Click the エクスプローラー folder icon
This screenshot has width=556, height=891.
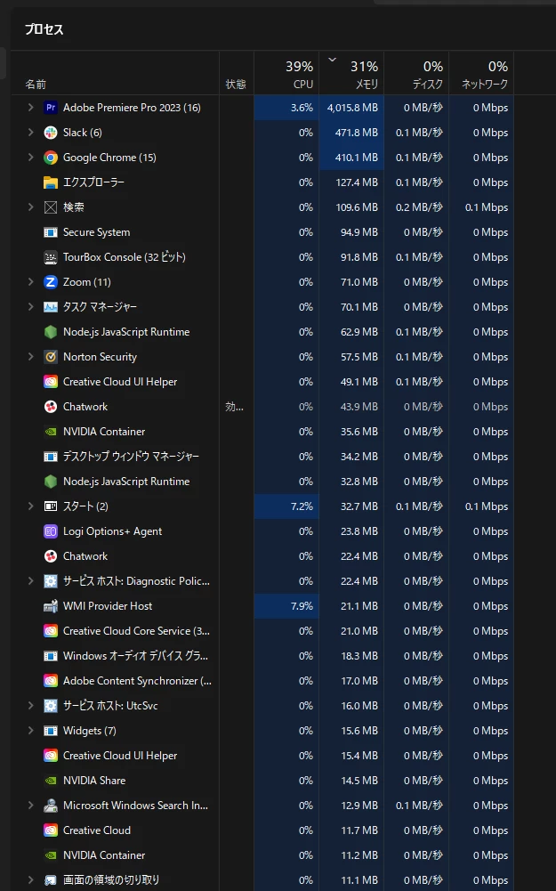click(51, 182)
